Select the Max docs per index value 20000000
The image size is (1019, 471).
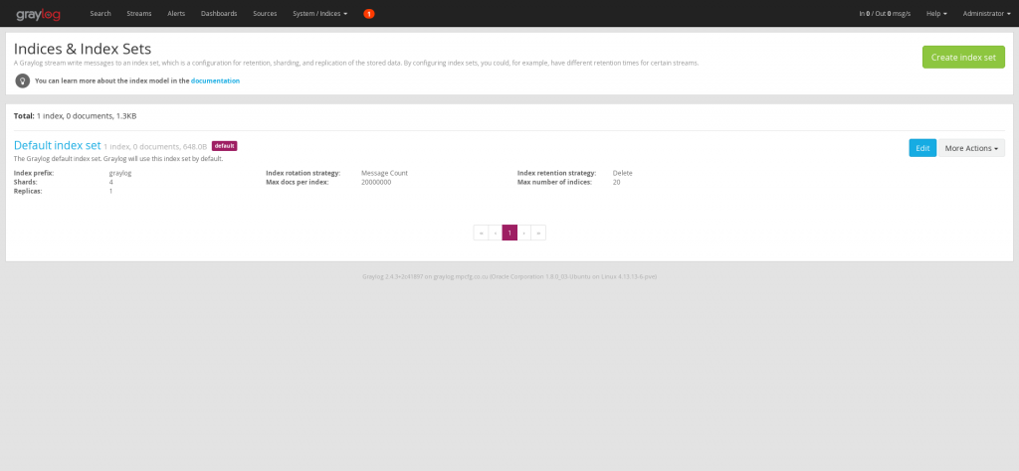click(x=376, y=182)
